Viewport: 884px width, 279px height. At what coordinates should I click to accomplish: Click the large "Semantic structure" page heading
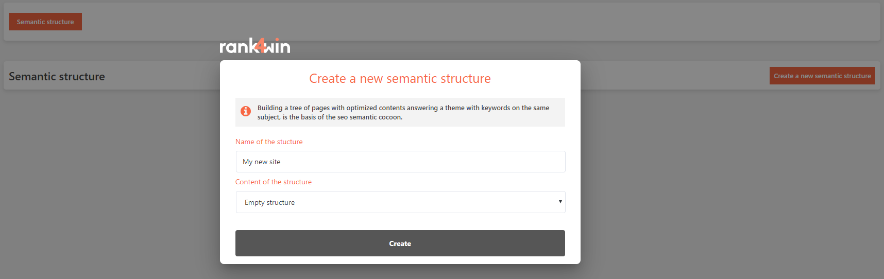coord(57,76)
